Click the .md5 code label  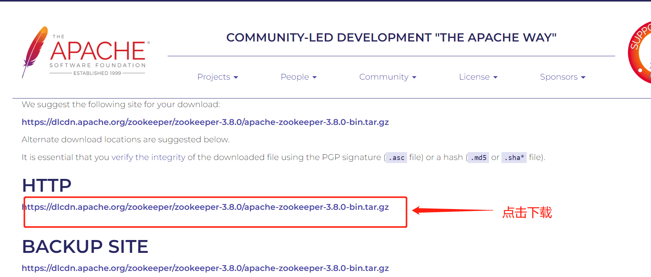(478, 158)
